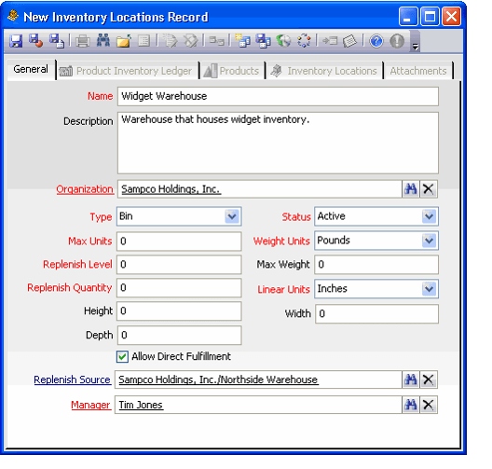This screenshot has height=469, width=492.
Task: Select the General tab
Action: pos(31,69)
